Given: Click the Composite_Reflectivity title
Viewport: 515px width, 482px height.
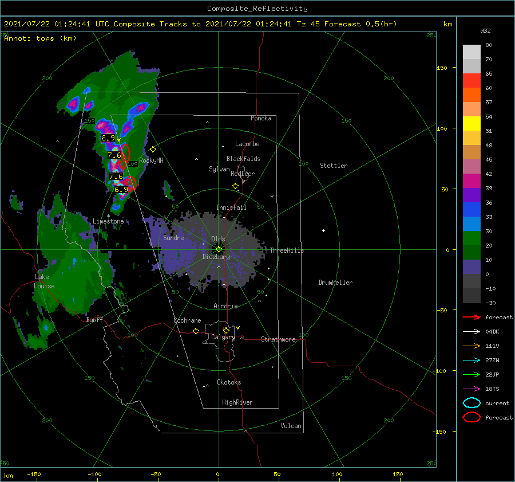Looking at the screenshot, I should pyautogui.click(x=257, y=9).
